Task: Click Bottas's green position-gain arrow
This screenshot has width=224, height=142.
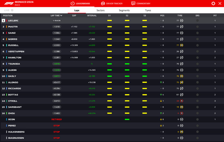Action: point(161,95)
